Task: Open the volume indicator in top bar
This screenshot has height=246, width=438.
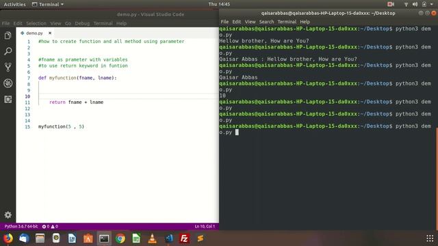Action: (415, 4)
